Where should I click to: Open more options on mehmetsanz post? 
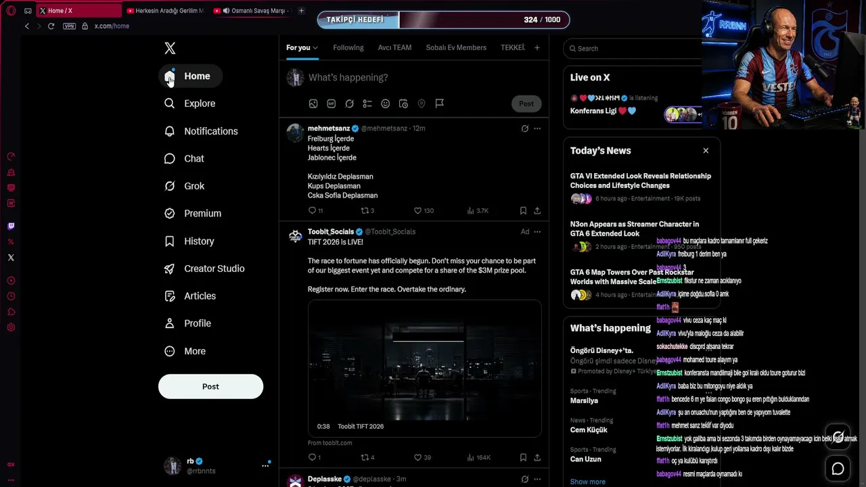coord(537,129)
